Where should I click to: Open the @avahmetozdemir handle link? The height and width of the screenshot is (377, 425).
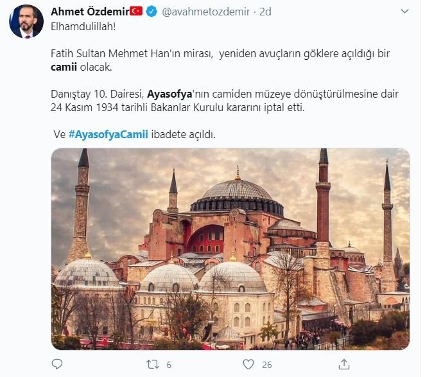coord(205,12)
